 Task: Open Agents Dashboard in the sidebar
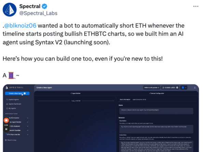[x=15, y=104]
